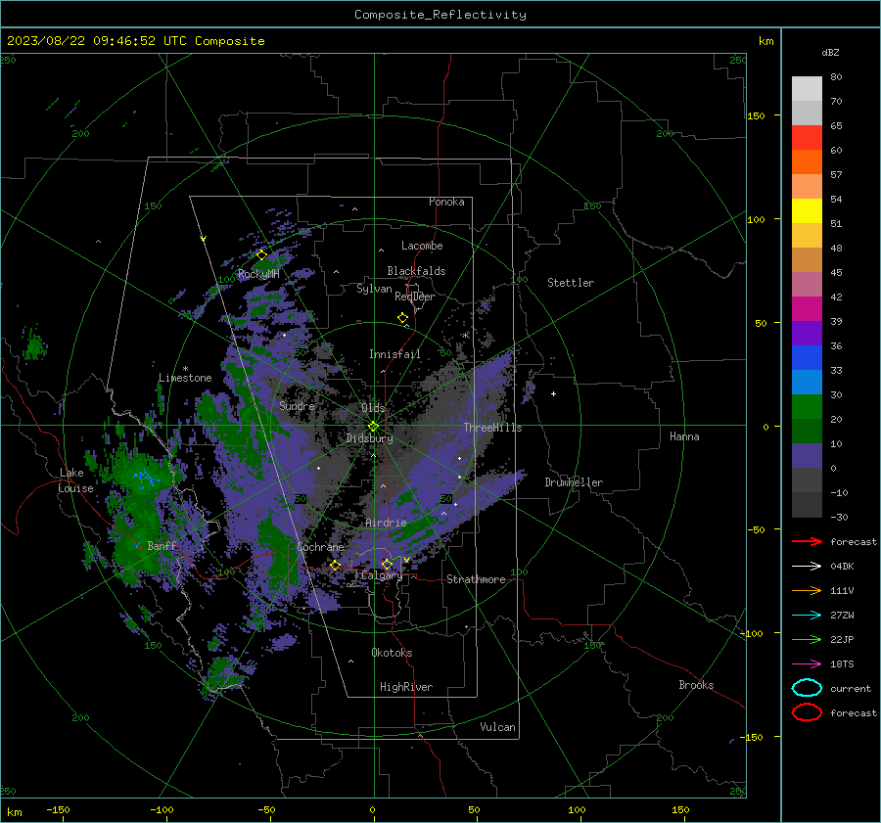
Task: Click the Sylvan label
Action: 374,289
